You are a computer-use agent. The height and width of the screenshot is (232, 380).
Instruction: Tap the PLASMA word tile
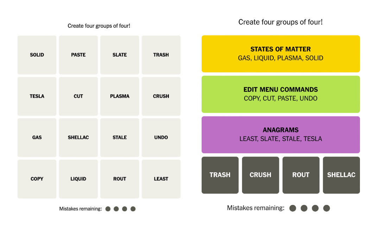(x=120, y=96)
